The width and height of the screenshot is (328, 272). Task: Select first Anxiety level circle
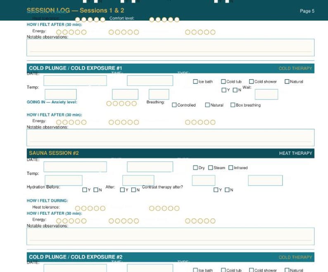pos(109,104)
